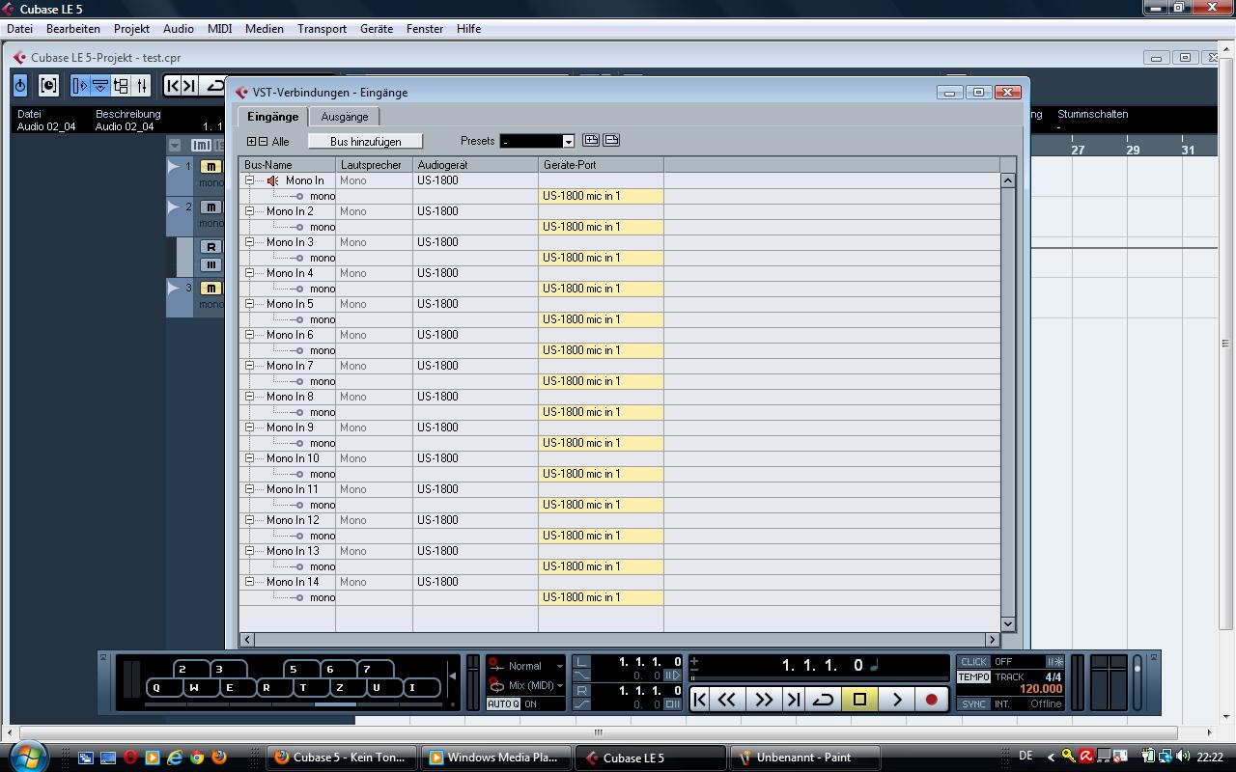Image resolution: width=1236 pixels, height=772 pixels.
Task: Click the previous marker project toolbar button
Action: pyautogui.click(x=173, y=86)
